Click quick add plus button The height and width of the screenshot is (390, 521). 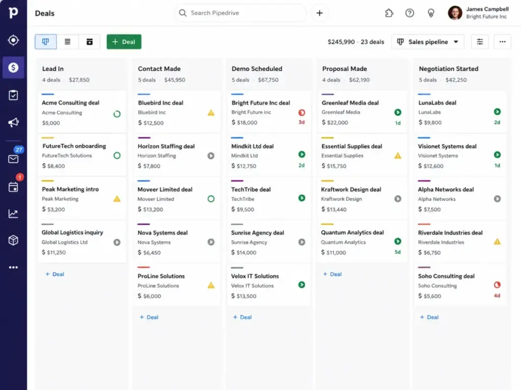[x=320, y=13]
